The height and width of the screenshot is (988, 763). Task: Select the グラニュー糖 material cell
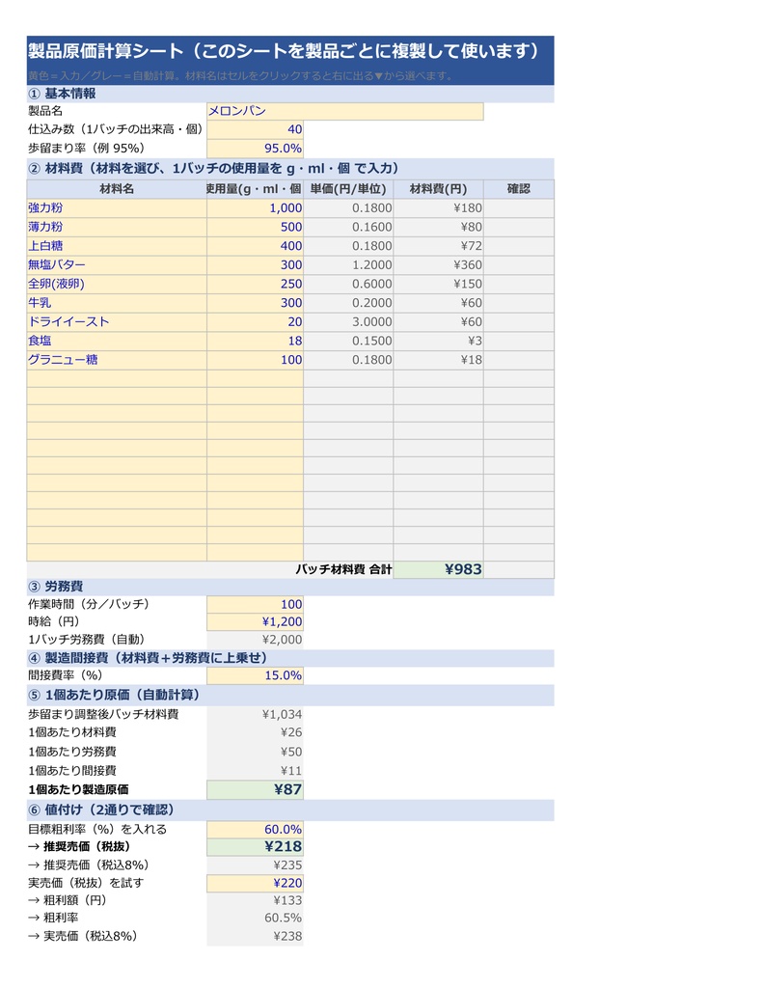point(117,360)
